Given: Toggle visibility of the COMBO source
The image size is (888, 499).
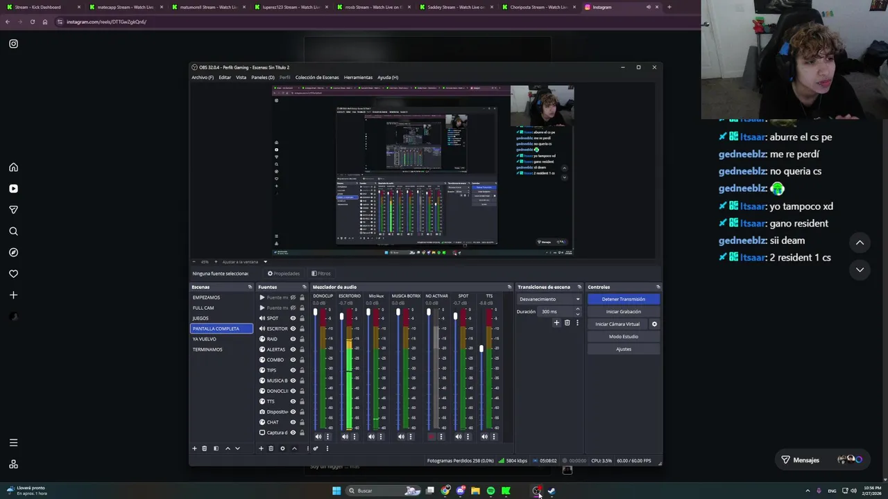Looking at the screenshot, I should [x=293, y=360].
